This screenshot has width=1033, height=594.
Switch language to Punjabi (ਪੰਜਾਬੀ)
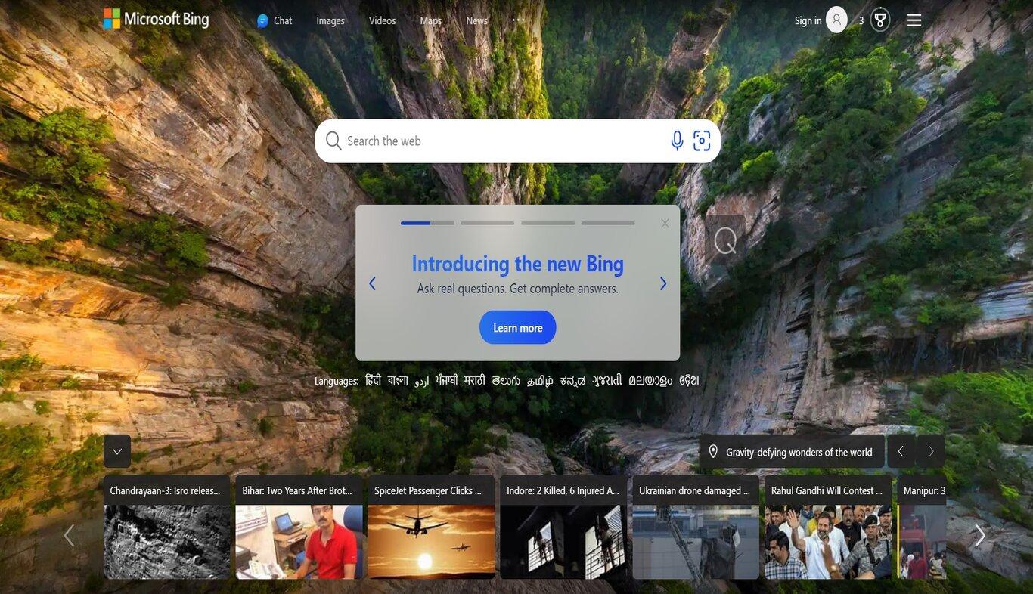447,380
